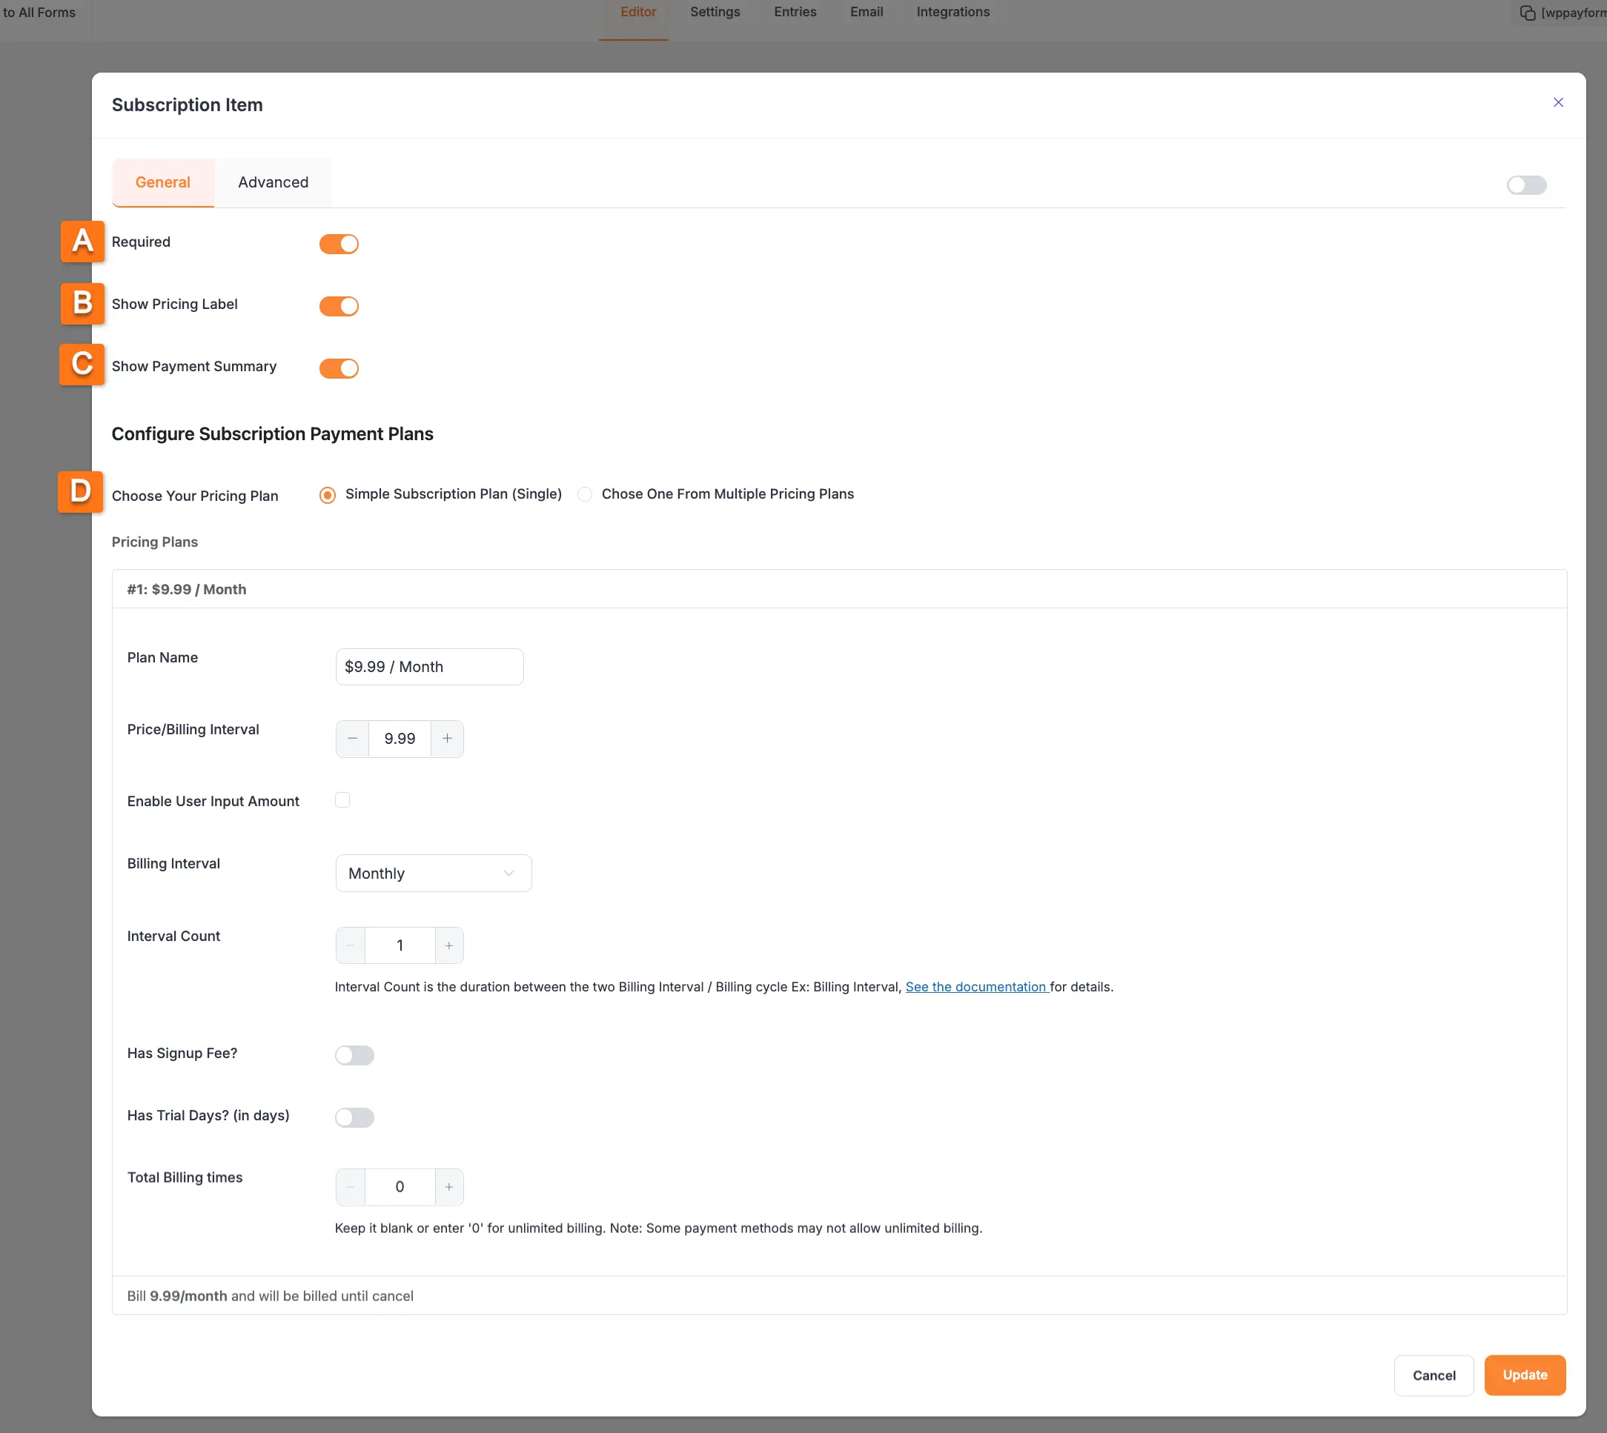
Task: Click the Update button
Action: pos(1524,1374)
